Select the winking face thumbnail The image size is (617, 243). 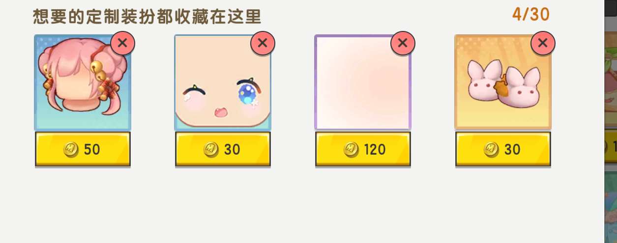click(x=223, y=82)
